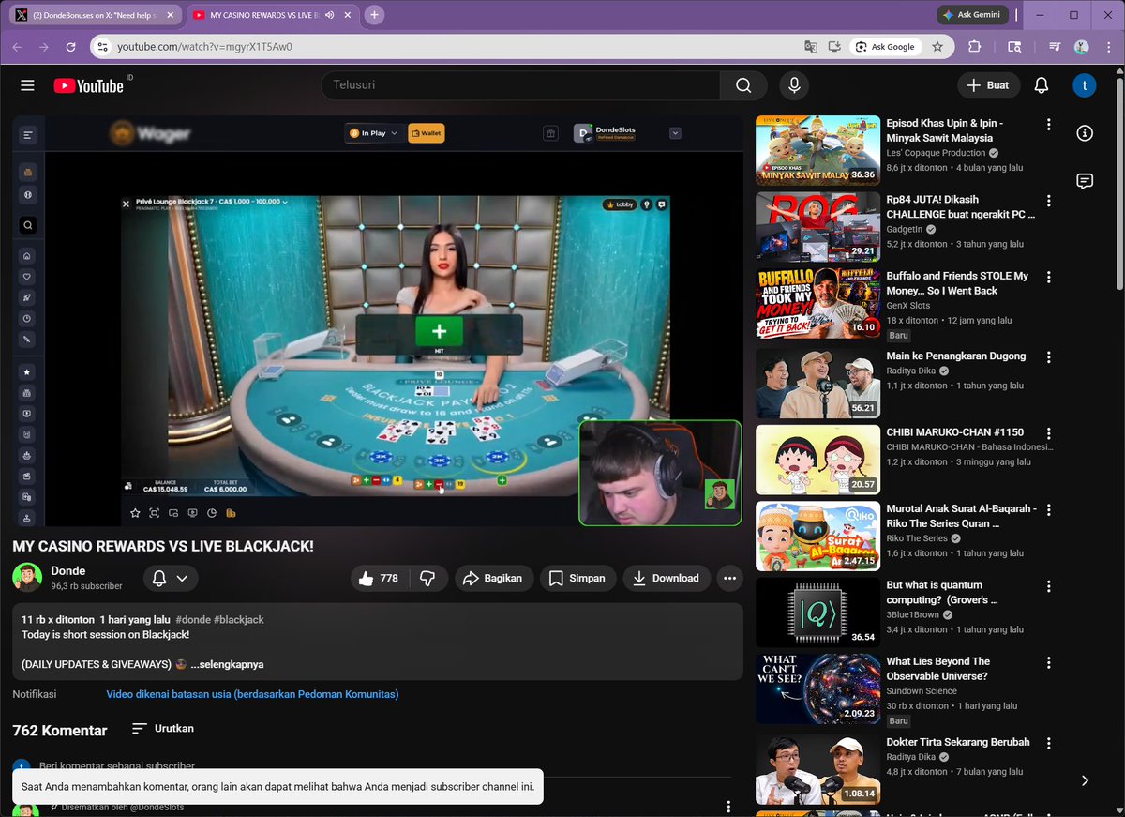Open Donde channel name link
The image size is (1125, 817).
(x=68, y=570)
